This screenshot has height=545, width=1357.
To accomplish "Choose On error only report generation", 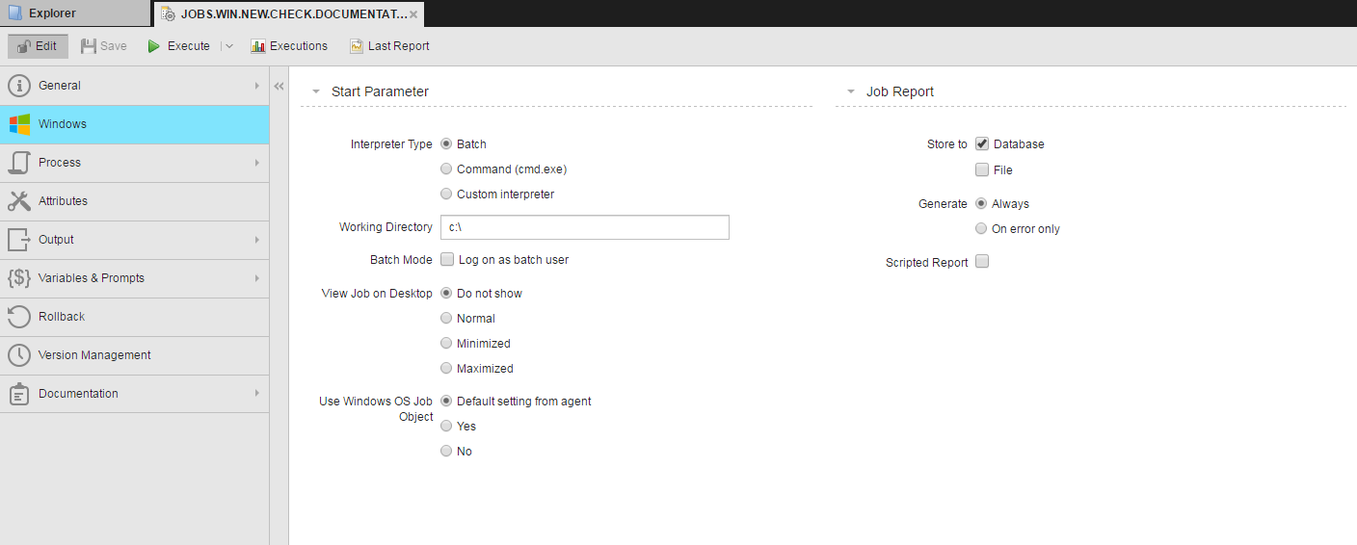I will [x=981, y=229].
